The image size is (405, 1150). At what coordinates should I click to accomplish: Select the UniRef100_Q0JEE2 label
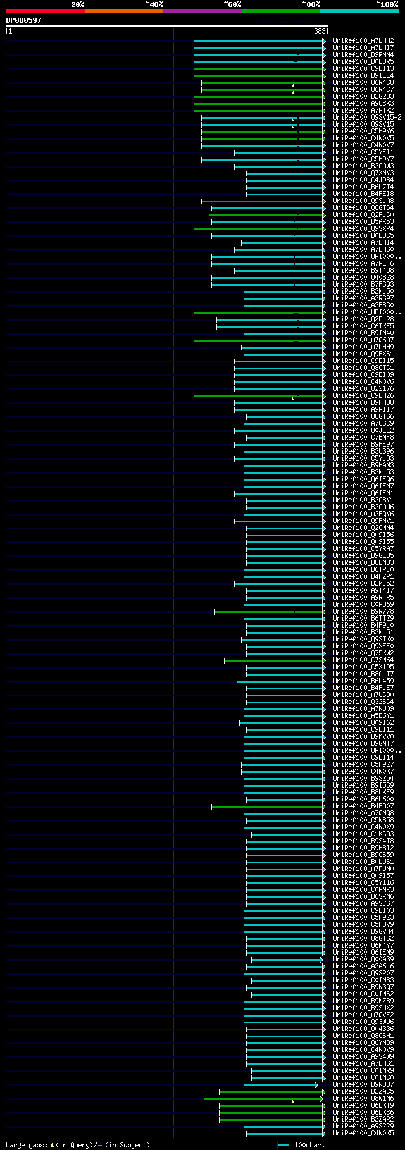coord(363,431)
